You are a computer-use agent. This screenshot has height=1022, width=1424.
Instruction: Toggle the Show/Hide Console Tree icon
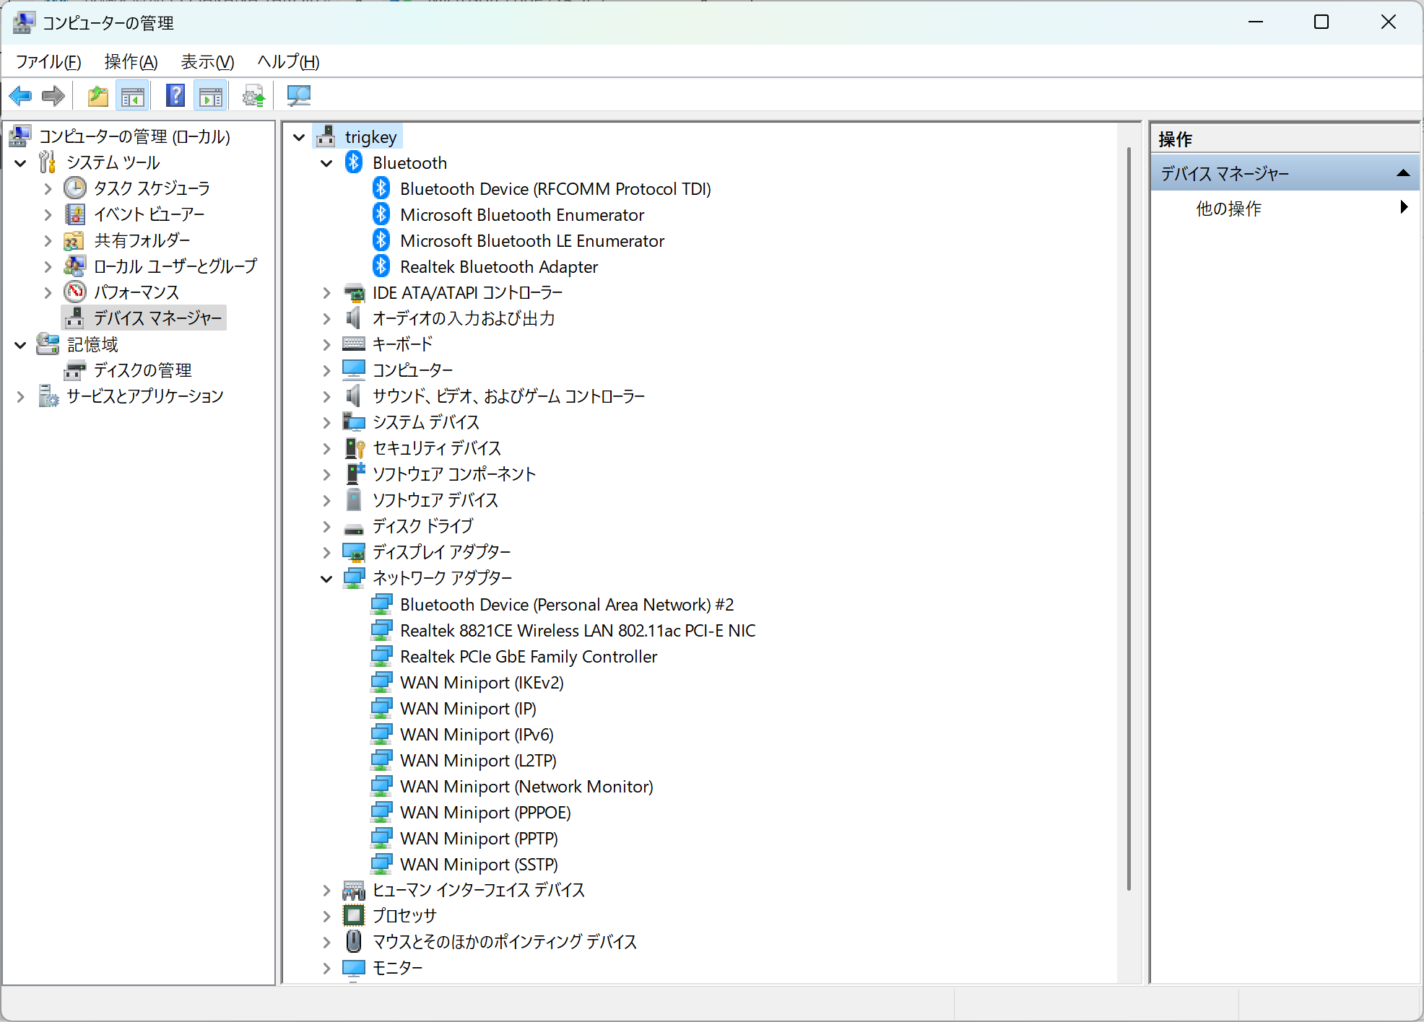click(133, 96)
